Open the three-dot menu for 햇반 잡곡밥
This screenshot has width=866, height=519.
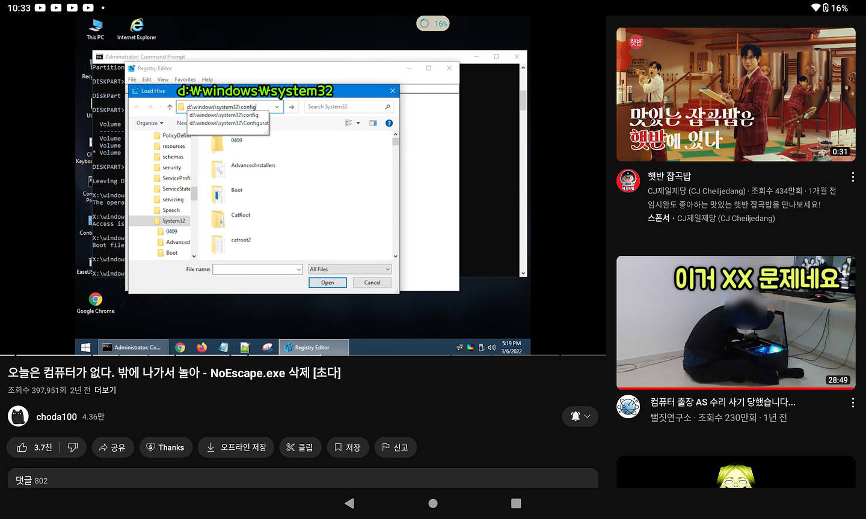click(x=852, y=177)
